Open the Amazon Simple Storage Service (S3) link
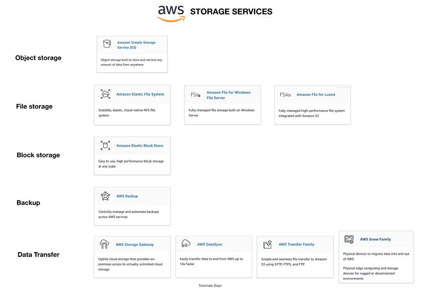 point(136,45)
